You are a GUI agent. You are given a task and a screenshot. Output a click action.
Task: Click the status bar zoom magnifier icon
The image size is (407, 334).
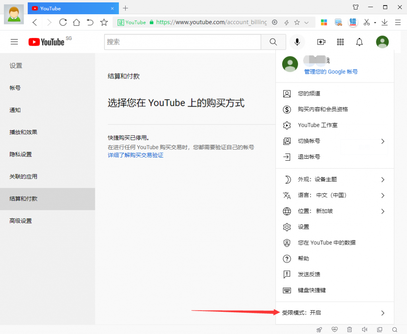[395, 330]
